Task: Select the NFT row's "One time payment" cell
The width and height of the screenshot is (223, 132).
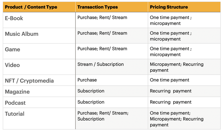Action: pos(170,80)
